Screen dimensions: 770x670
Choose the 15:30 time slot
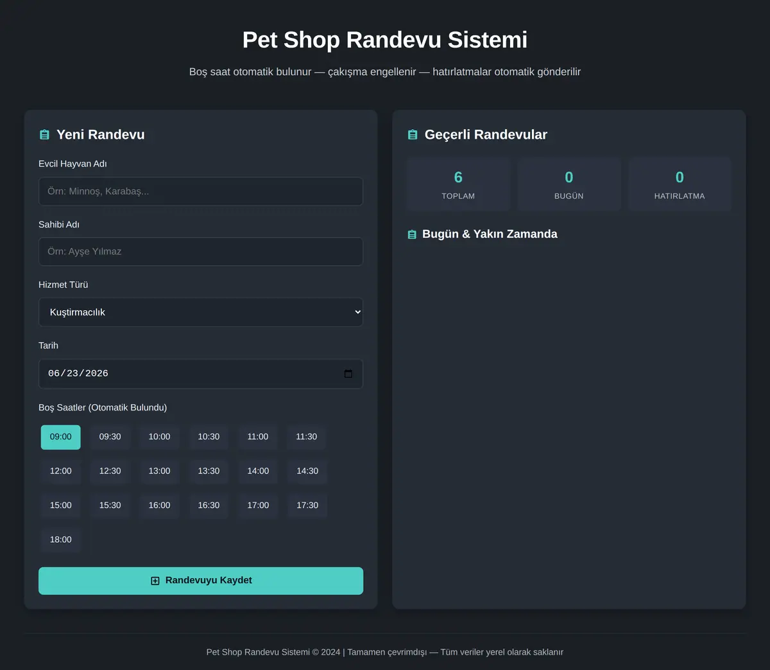coord(110,506)
